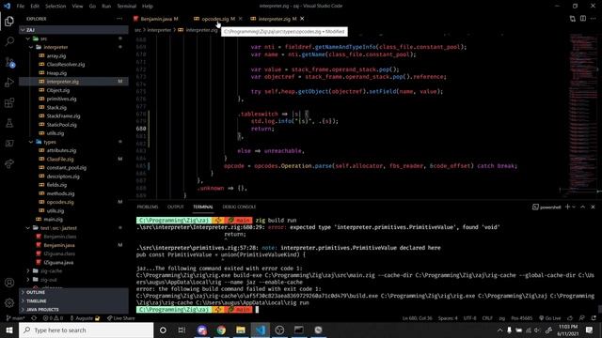Open the Windows Start menu

point(9,330)
